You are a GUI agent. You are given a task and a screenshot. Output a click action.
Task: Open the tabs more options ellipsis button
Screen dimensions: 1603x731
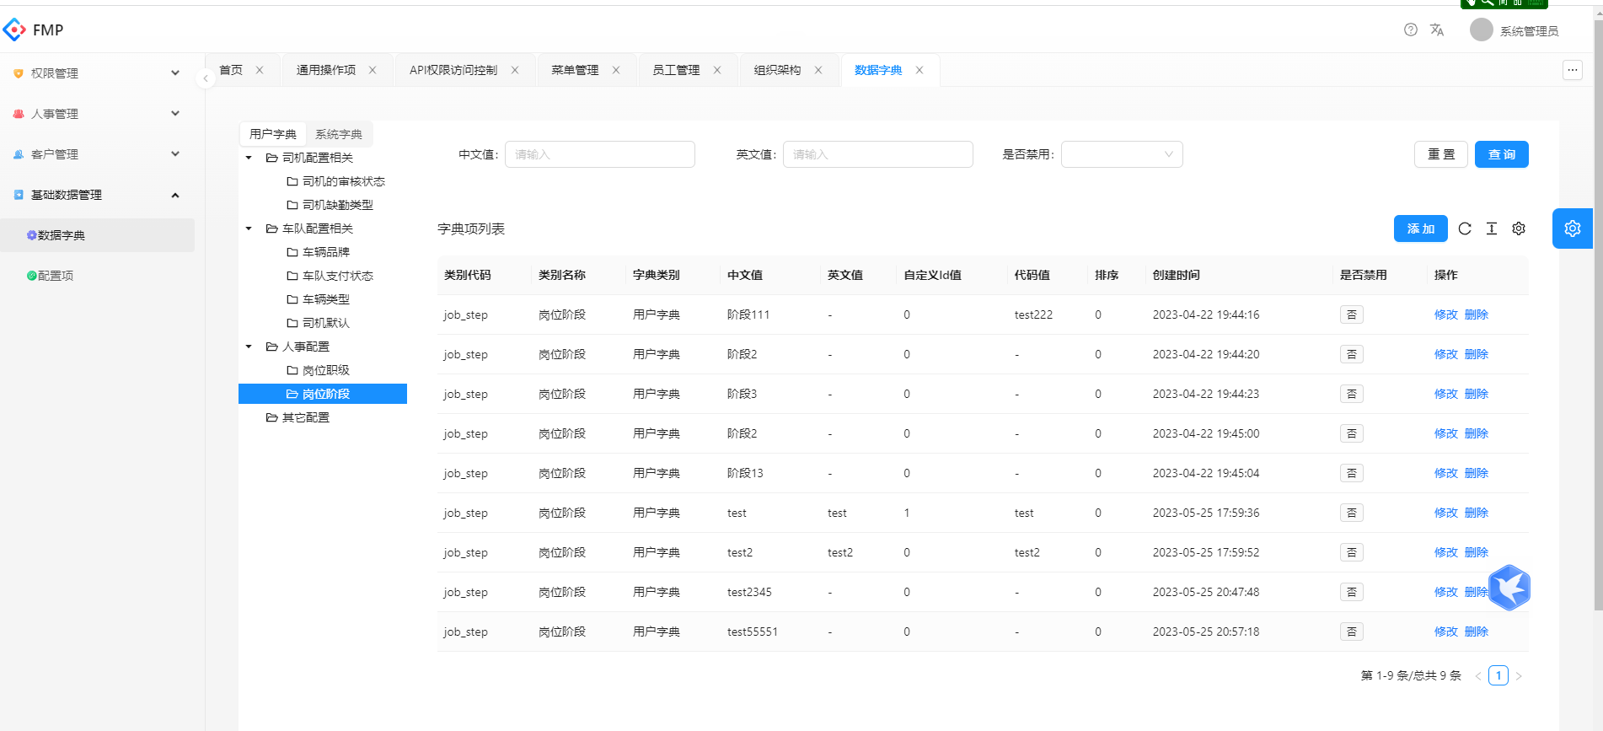point(1573,70)
